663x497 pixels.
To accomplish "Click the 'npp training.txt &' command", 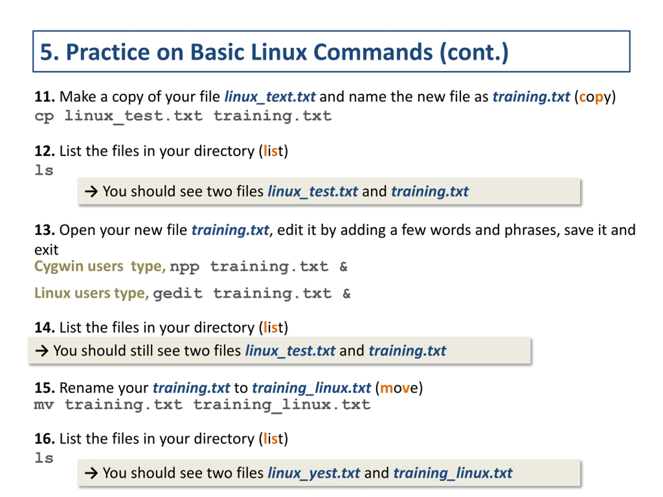I will 258,267.
